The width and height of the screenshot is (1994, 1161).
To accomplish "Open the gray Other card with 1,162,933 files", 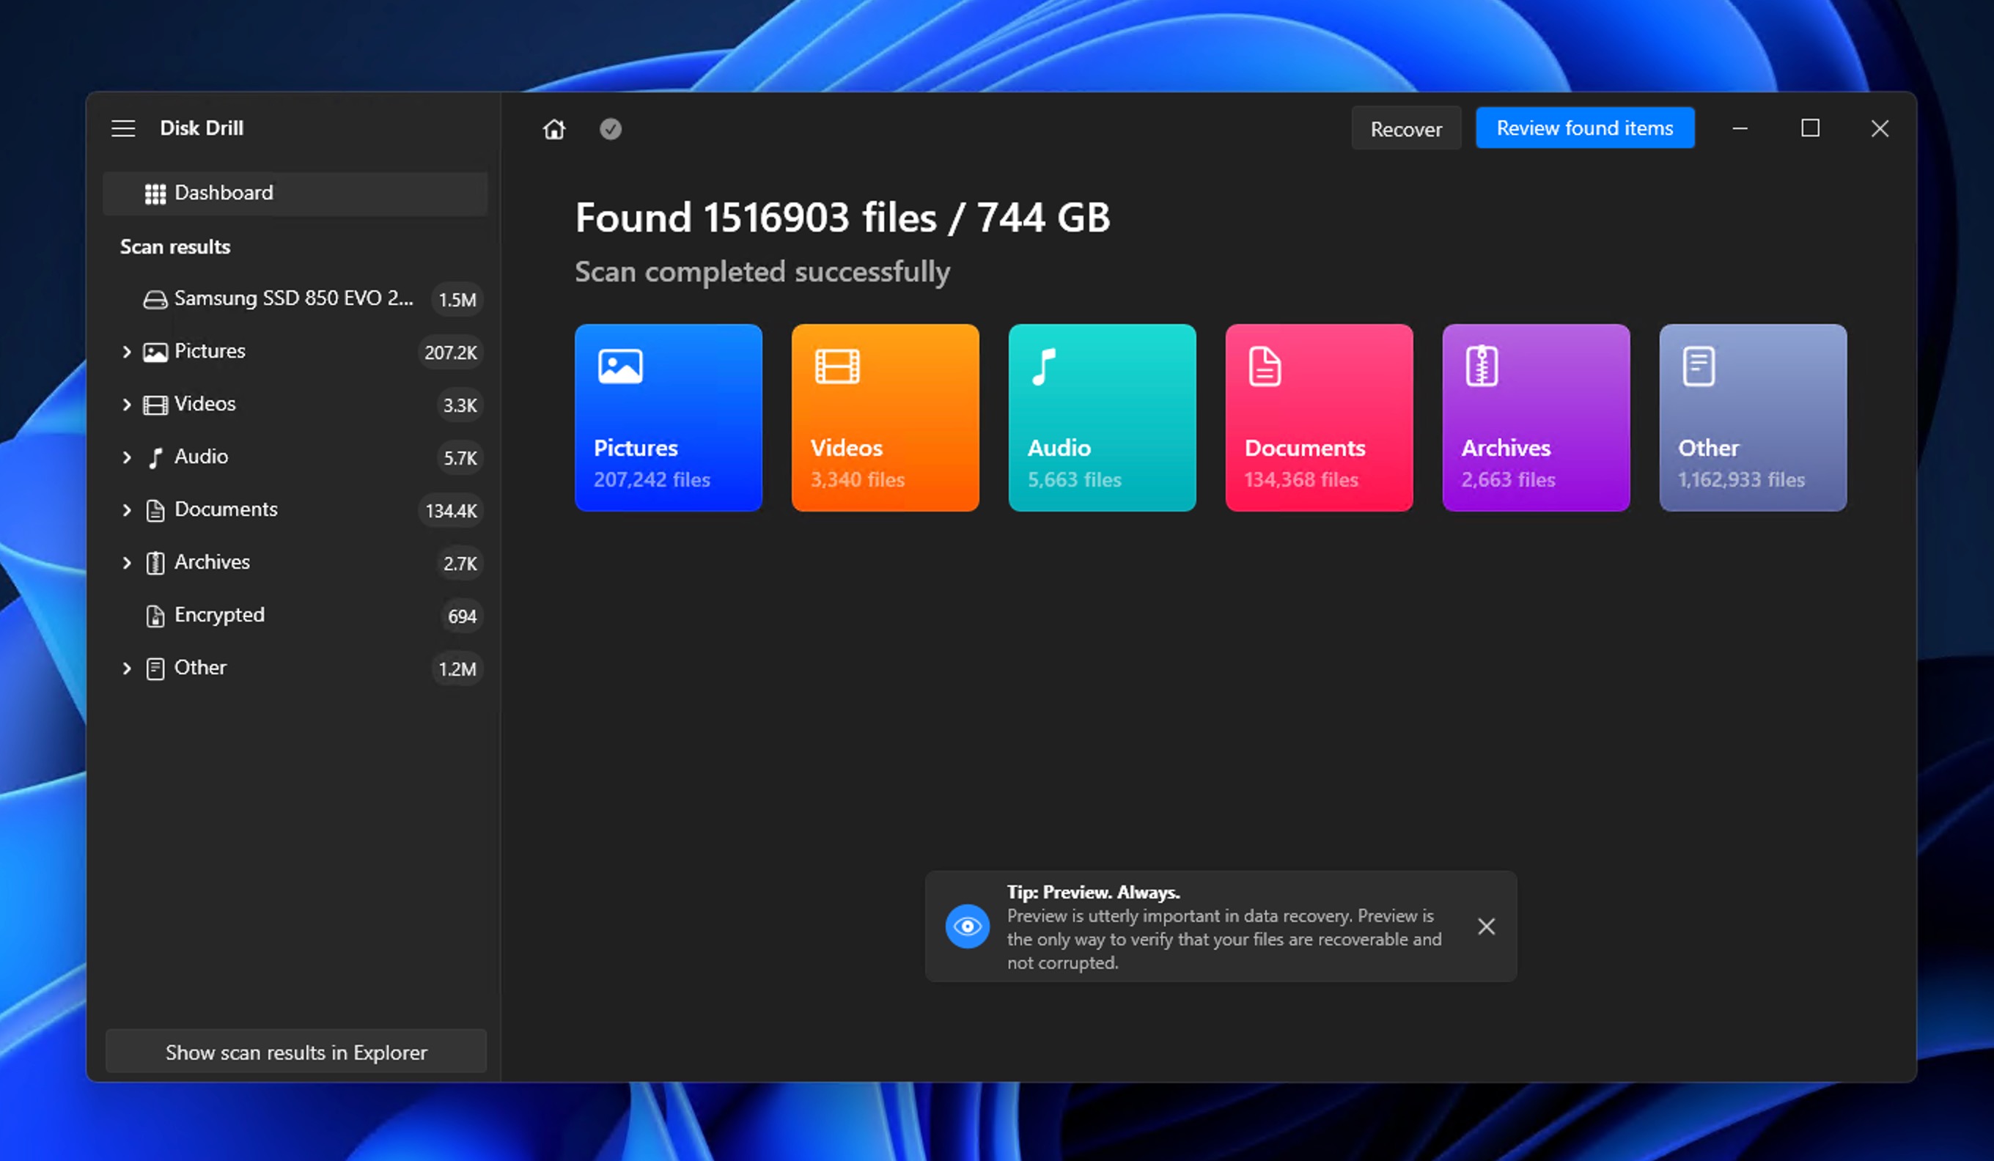I will pyautogui.click(x=1752, y=418).
